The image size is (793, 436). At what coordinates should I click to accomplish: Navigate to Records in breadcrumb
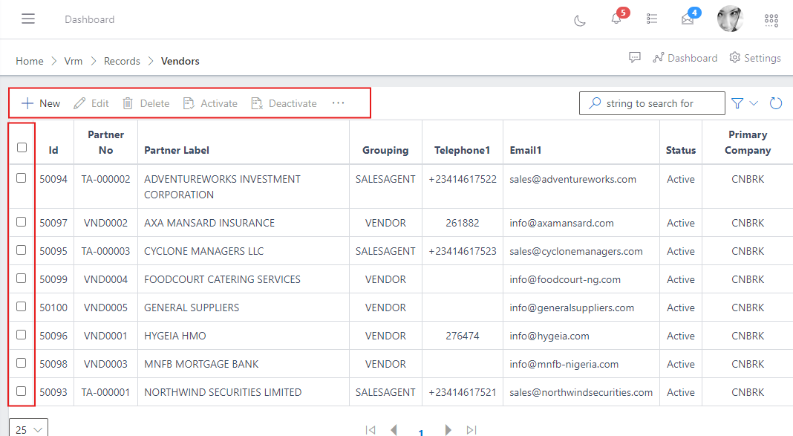click(x=122, y=61)
